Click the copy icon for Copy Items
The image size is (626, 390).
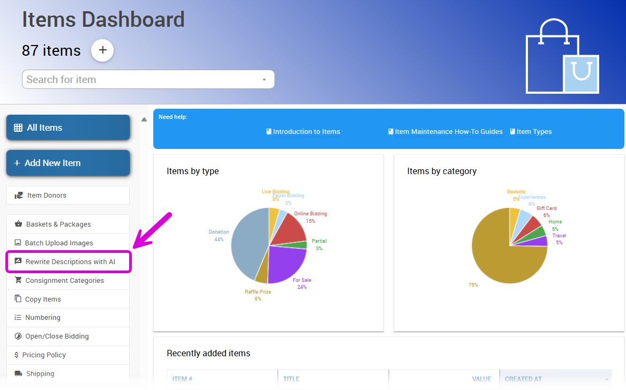(18, 298)
